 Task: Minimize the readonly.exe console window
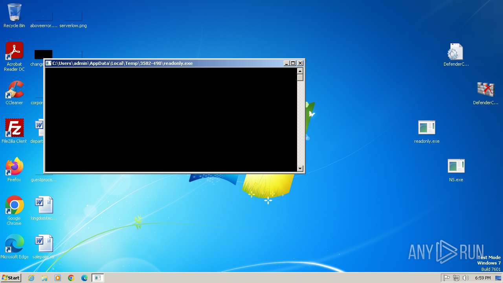pyautogui.click(x=286, y=63)
